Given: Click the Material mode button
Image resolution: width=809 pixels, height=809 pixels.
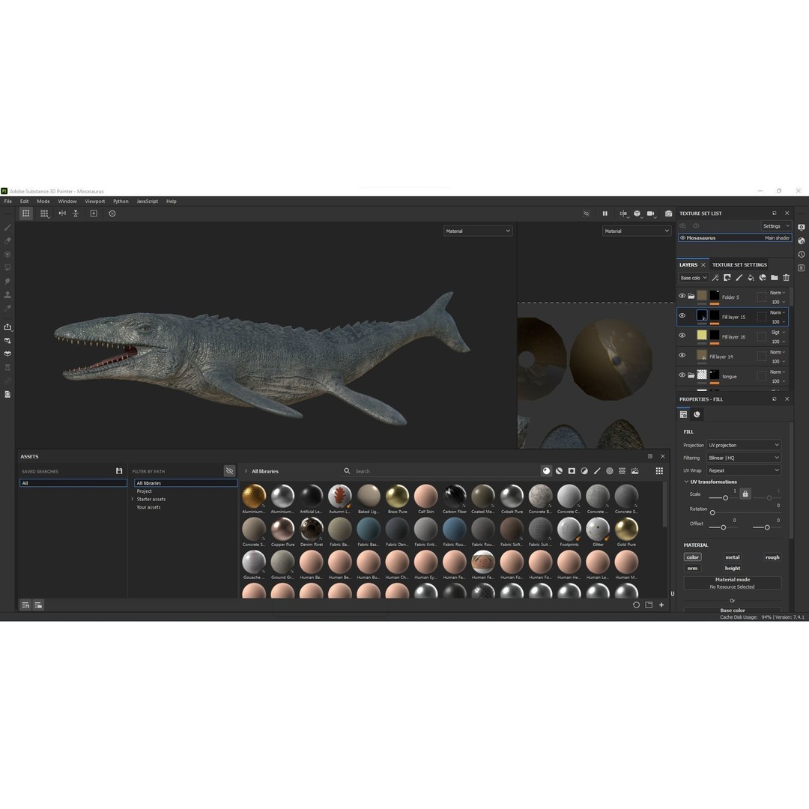Looking at the screenshot, I should (732, 583).
